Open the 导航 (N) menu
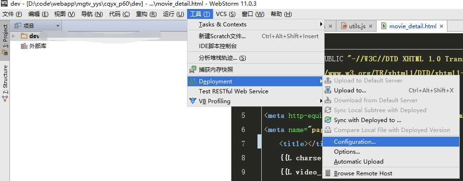The image size is (463, 181). (92, 14)
